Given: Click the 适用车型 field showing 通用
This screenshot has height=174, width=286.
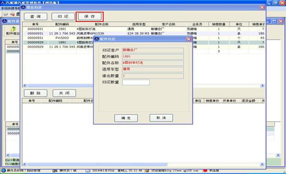Looking at the screenshot, I should click(153, 69).
